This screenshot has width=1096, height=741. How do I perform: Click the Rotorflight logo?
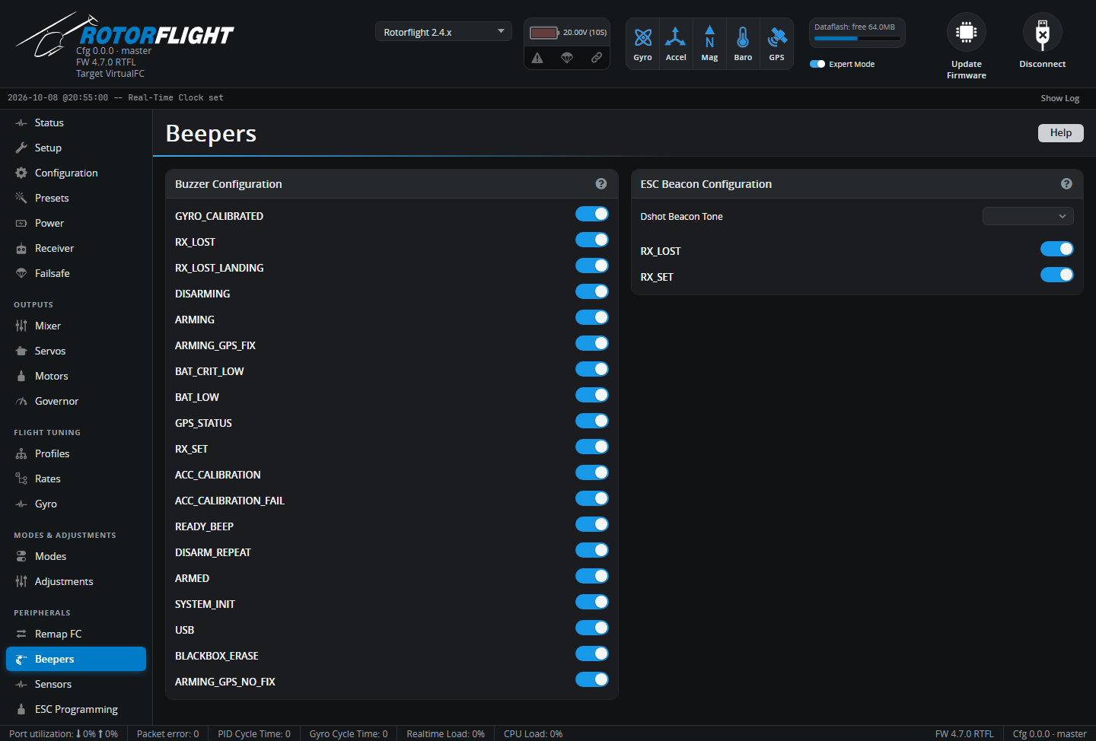point(126,36)
